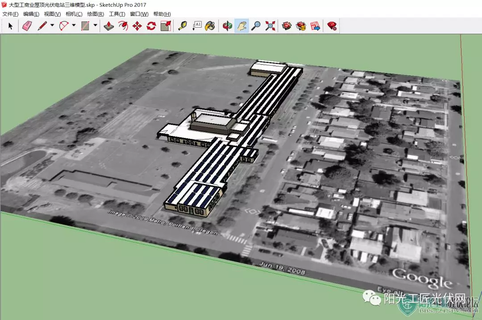This screenshot has height=320, width=482.
Task: Open the 窗口(W) menu
Action: [139, 14]
